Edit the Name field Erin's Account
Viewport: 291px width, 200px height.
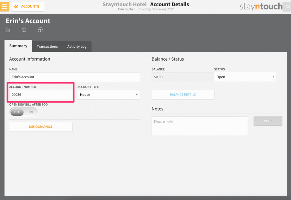click(x=75, y=77)
